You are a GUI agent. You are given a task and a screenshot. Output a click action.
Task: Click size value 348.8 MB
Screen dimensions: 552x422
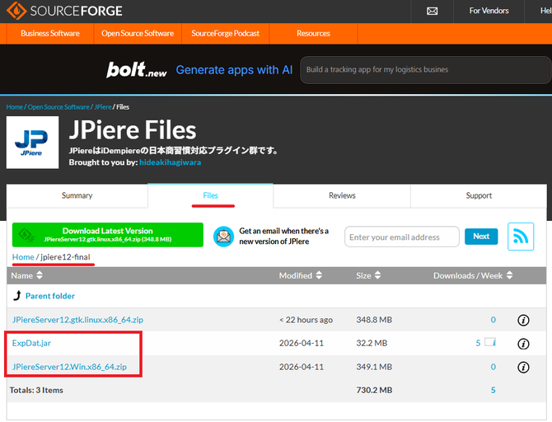click(x=374, y=320)
